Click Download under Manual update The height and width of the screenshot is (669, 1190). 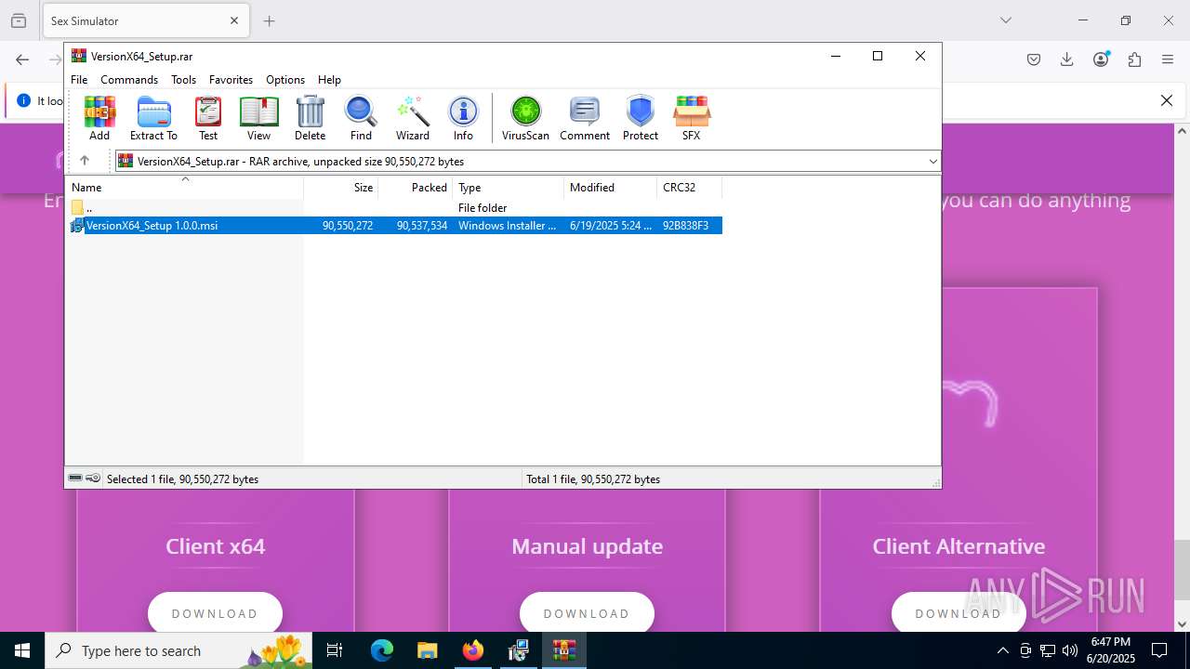click(587, 613)
